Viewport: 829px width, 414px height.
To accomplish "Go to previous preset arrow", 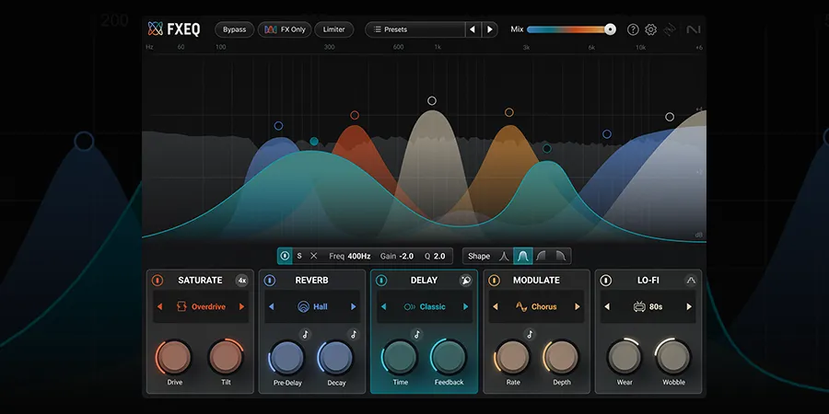I will click(x=473, y=29).
